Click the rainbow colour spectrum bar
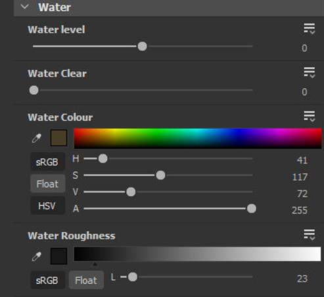 tap(198, 138)
